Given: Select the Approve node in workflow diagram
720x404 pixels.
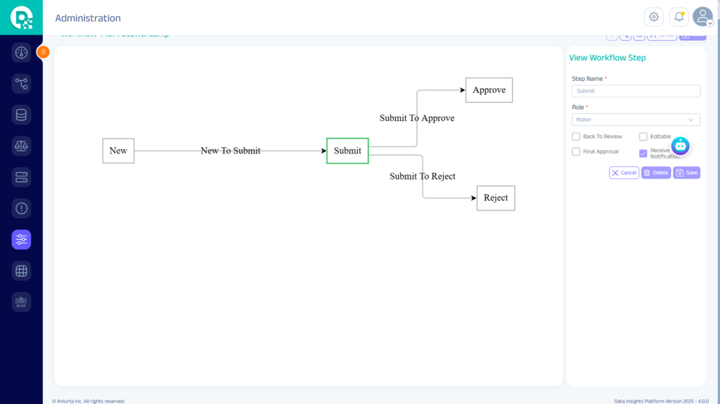Looking at the screenshot, I should click(489, 90).
